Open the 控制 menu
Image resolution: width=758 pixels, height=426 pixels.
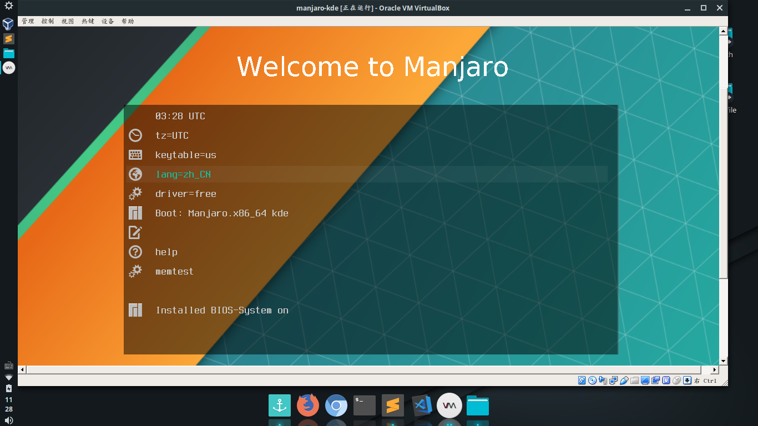pyautogui.click(x=48, y=21)
